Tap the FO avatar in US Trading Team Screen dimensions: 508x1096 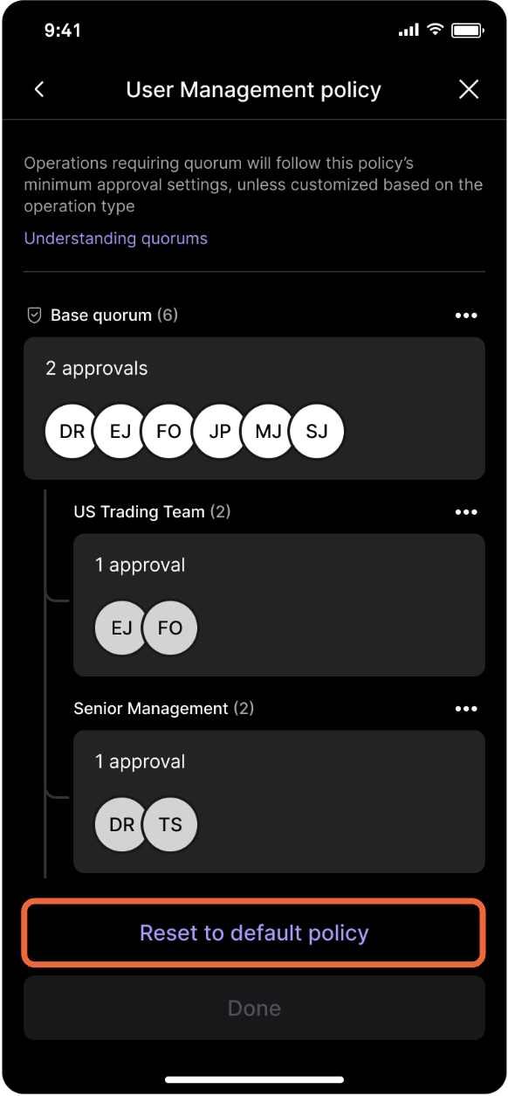(x=170, y=628)
